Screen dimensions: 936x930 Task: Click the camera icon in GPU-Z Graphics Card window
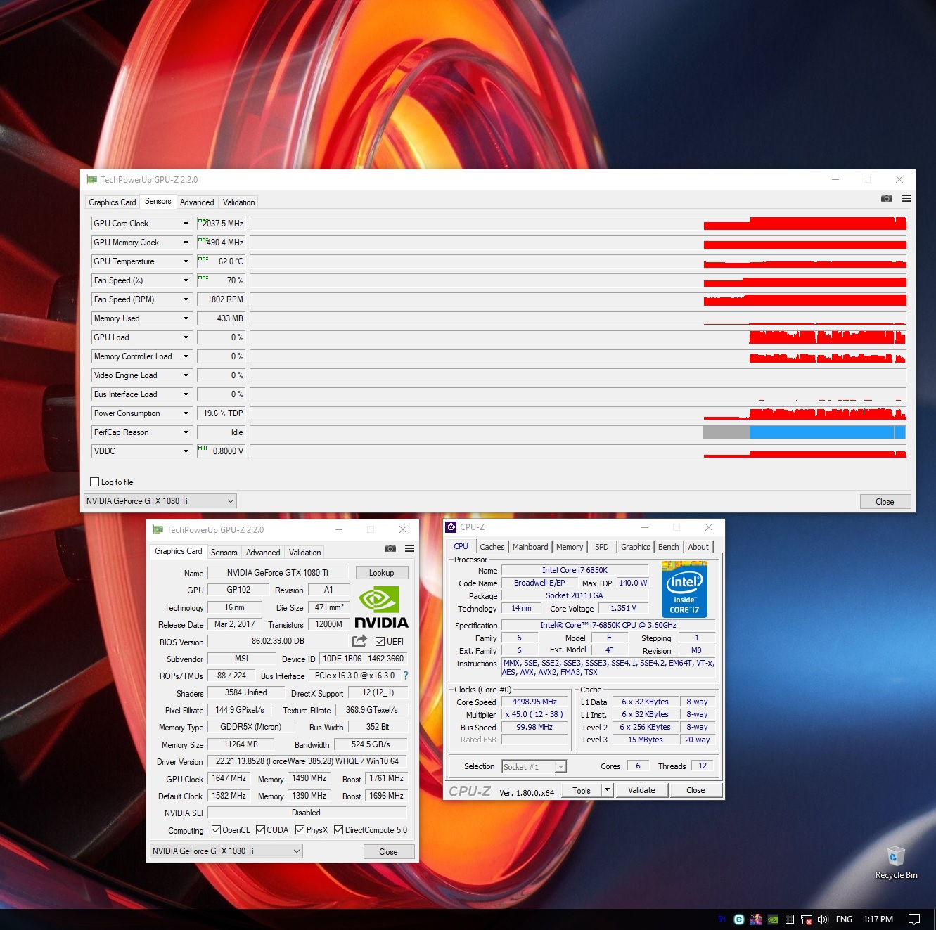click(390, 548)
